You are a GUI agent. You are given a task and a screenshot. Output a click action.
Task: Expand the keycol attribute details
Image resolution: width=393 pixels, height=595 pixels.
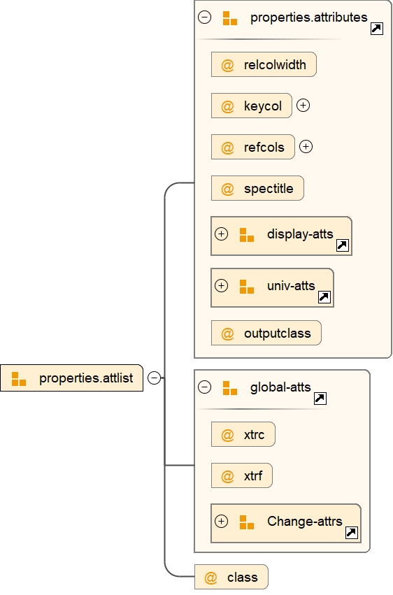(303, 106)
